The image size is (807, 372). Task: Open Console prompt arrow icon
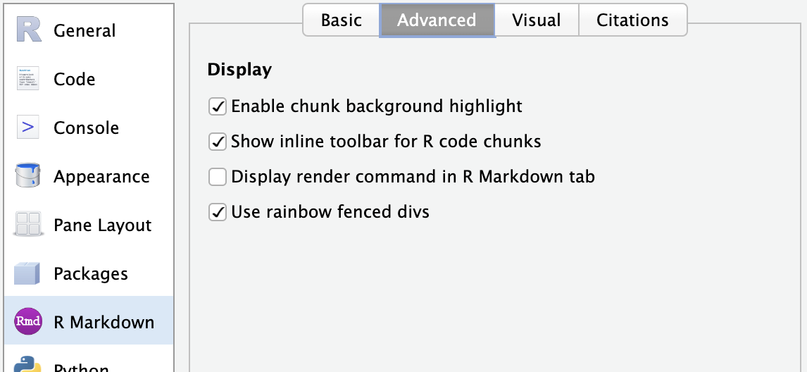(x=27, y=127)
